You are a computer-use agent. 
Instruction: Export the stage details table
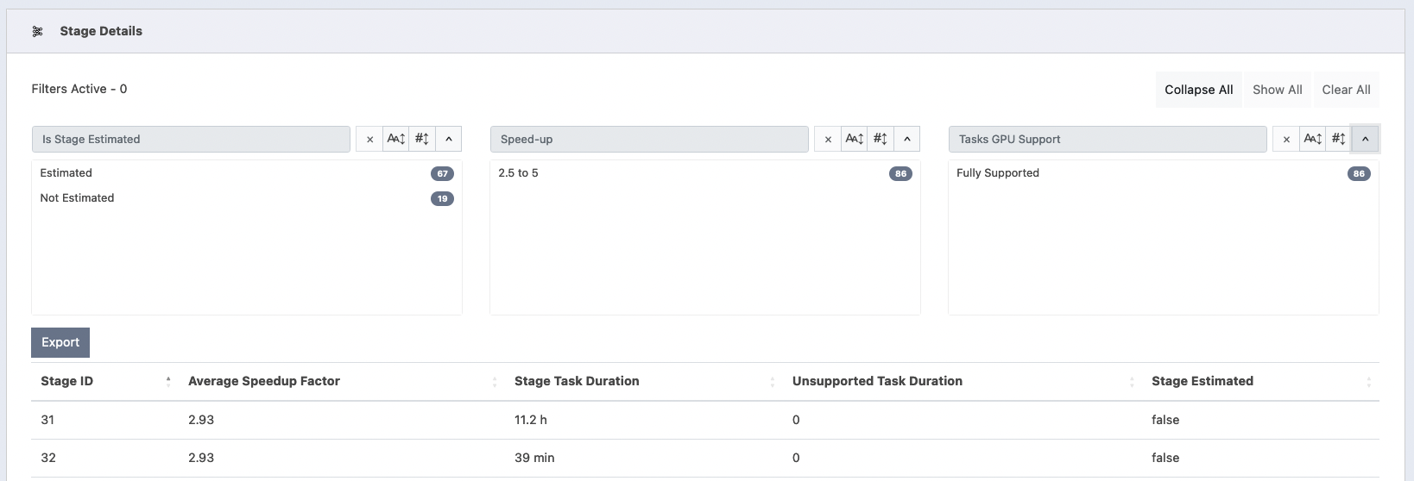click(60, 342)
